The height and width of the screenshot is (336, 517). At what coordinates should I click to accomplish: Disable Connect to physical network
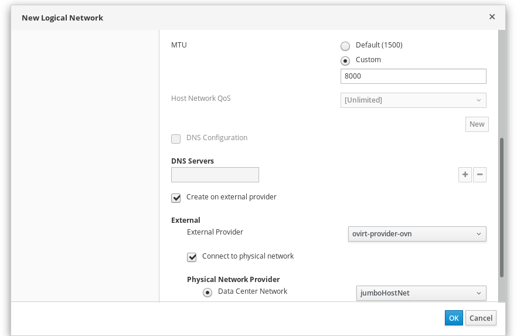[192, 257]
